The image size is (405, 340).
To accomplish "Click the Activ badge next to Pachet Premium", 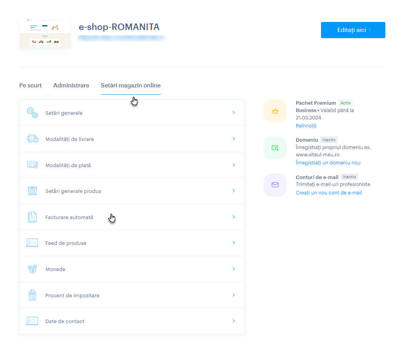I will pos(345,103).
